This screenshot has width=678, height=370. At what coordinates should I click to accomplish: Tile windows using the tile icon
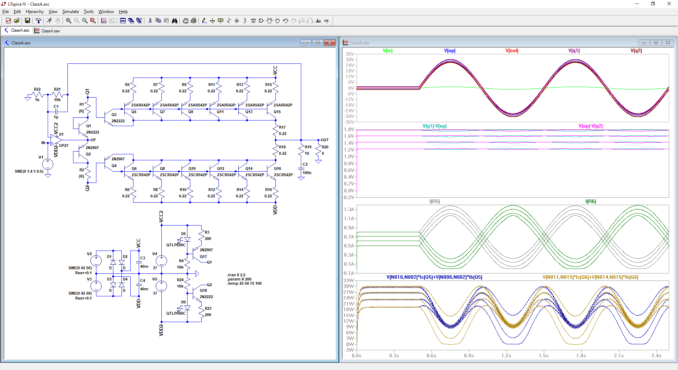point(123,21)
